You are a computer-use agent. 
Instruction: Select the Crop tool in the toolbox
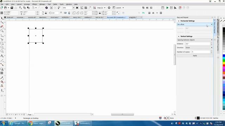coord(2,27)
